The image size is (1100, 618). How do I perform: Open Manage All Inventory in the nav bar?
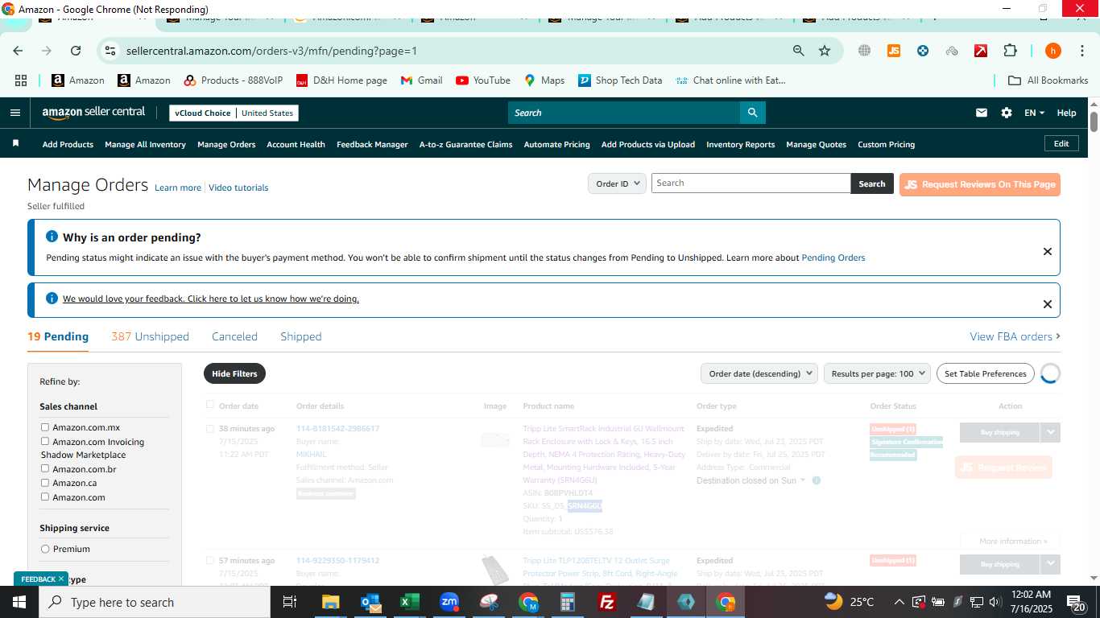click(145, 145)
